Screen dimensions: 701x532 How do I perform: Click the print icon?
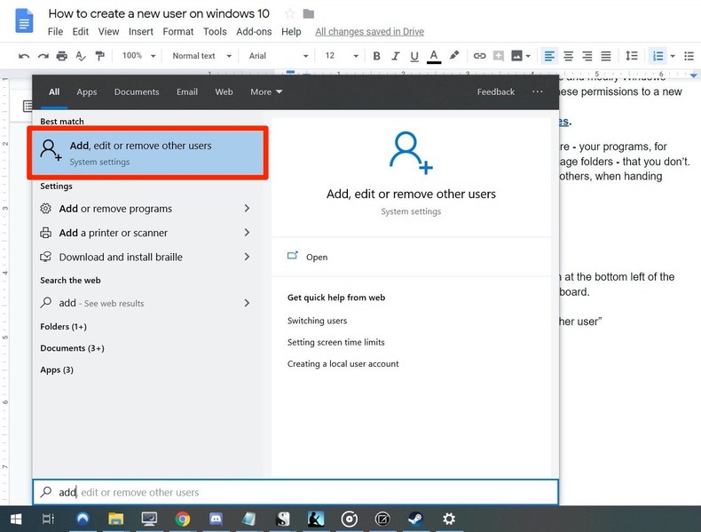tap(61, 56)
